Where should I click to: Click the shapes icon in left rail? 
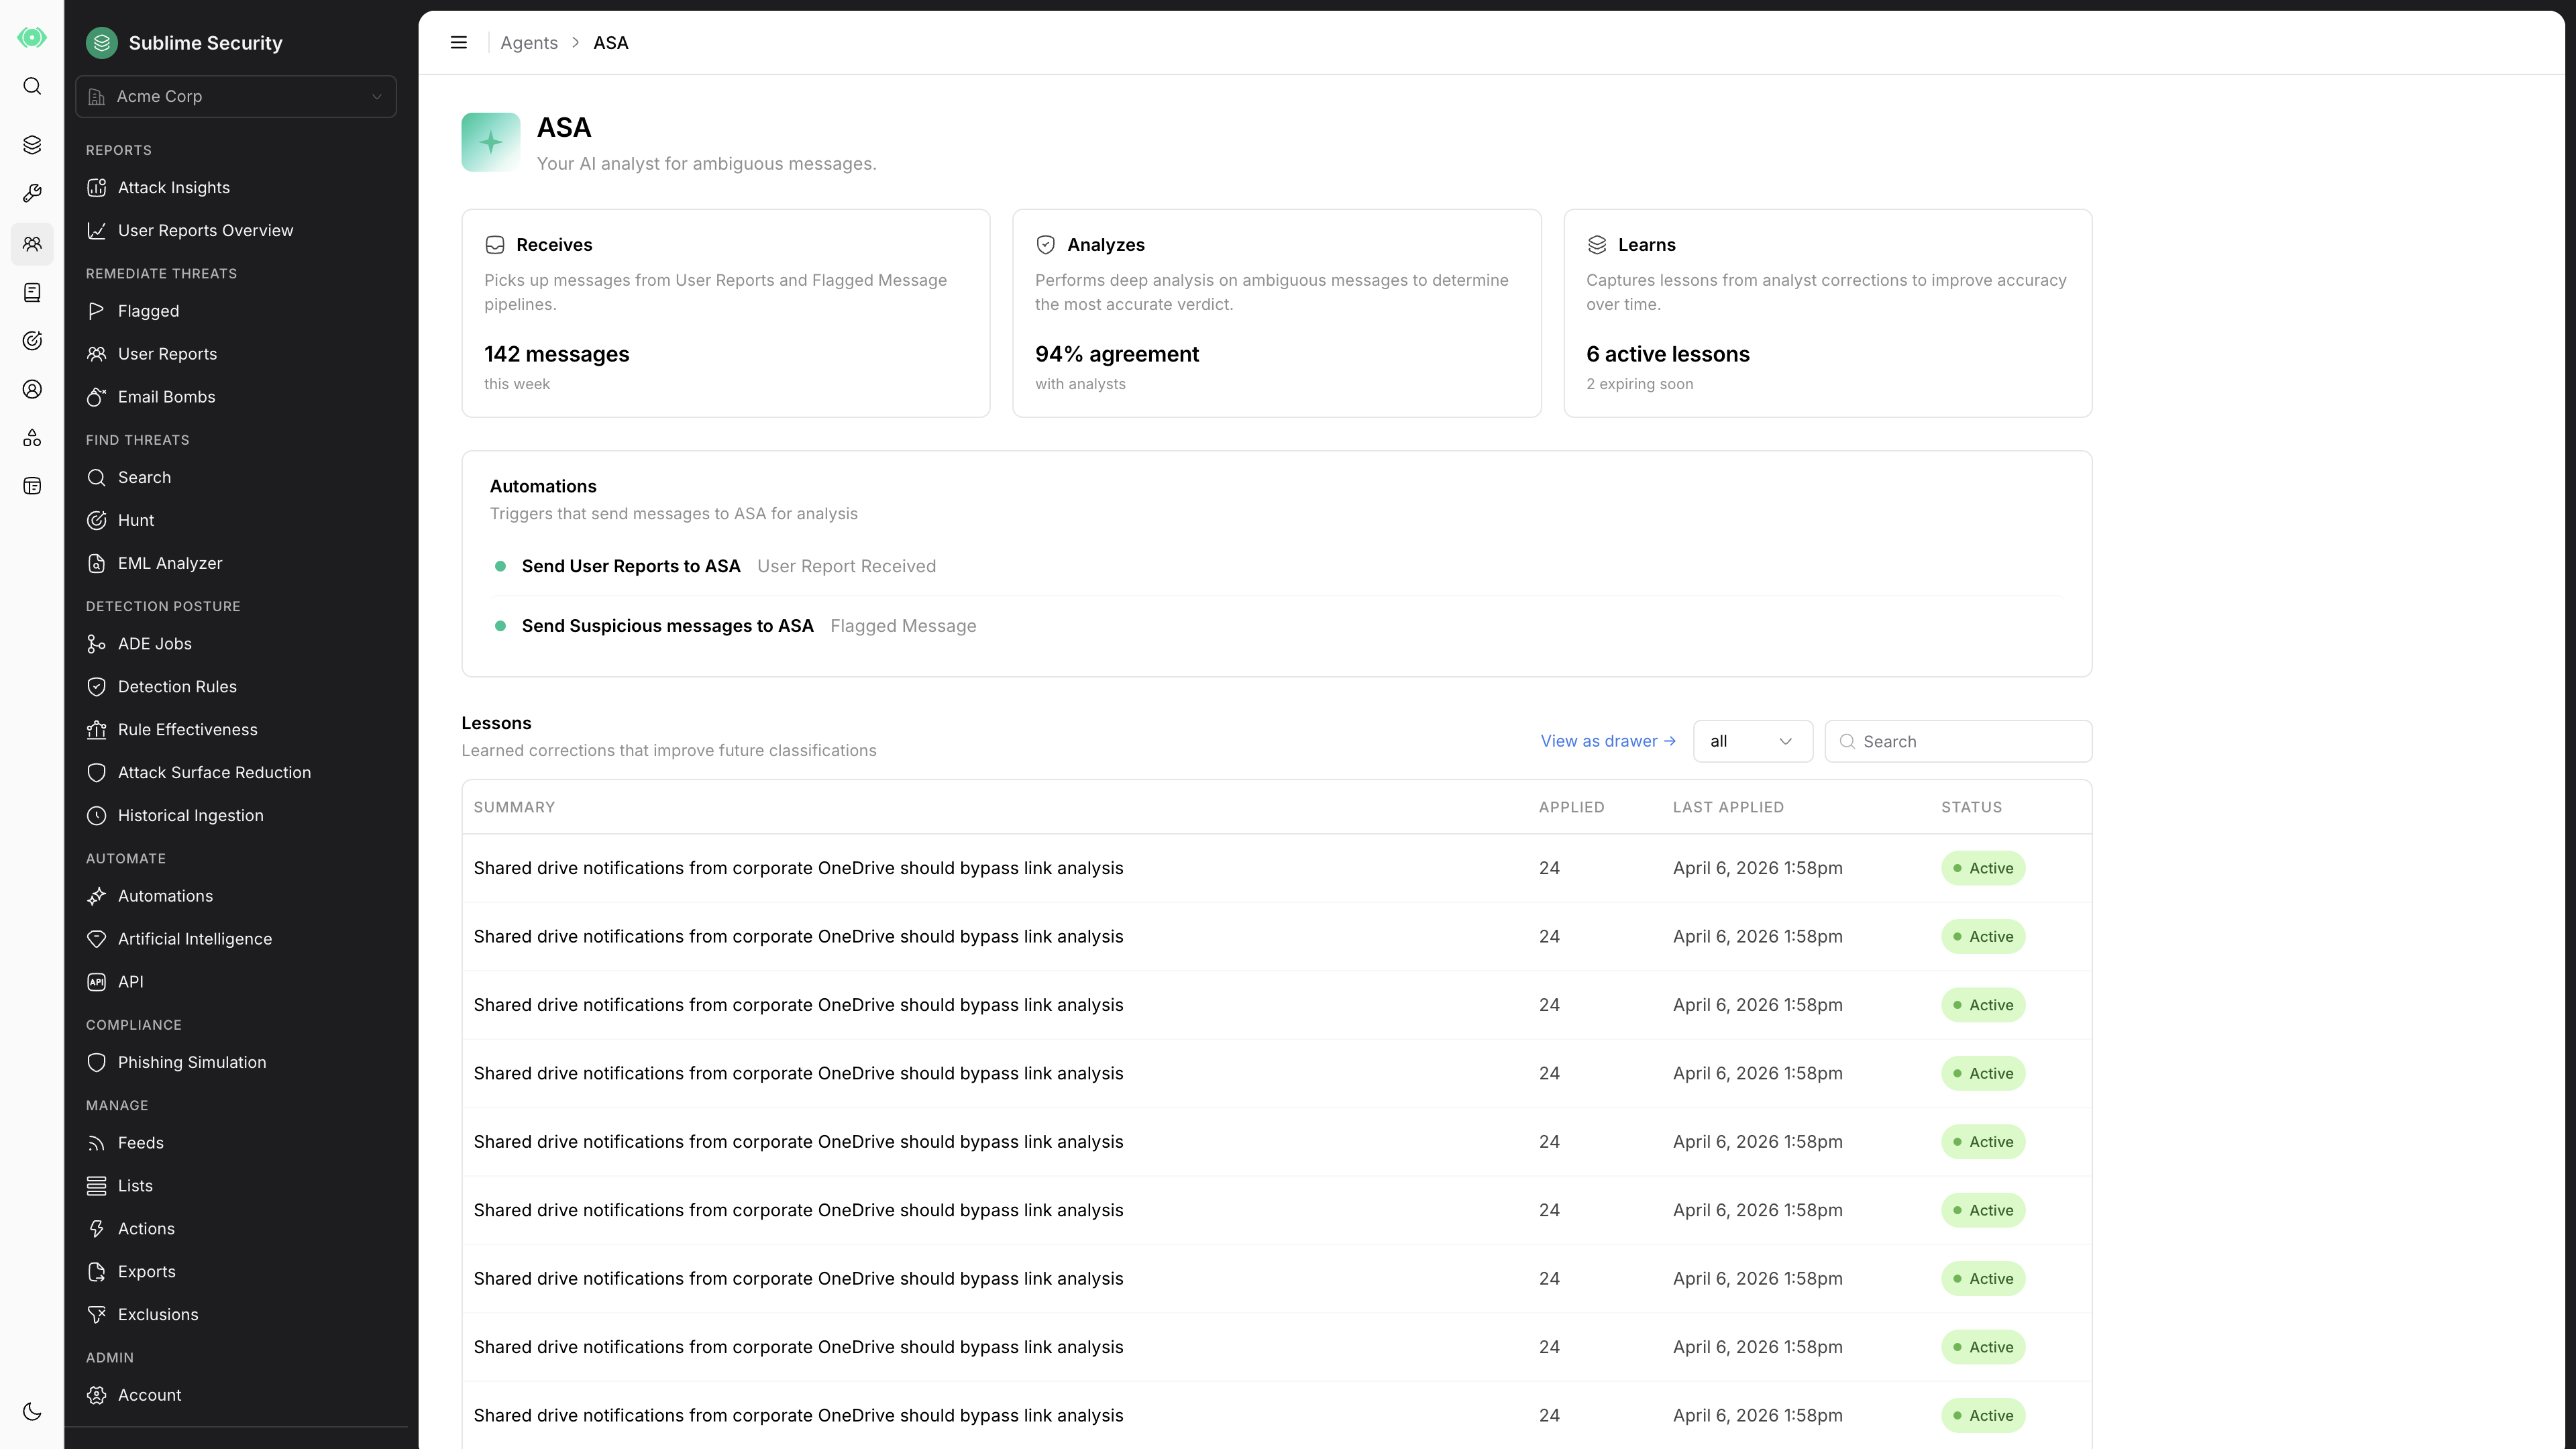pyautogui.click(x=32, y=438)
